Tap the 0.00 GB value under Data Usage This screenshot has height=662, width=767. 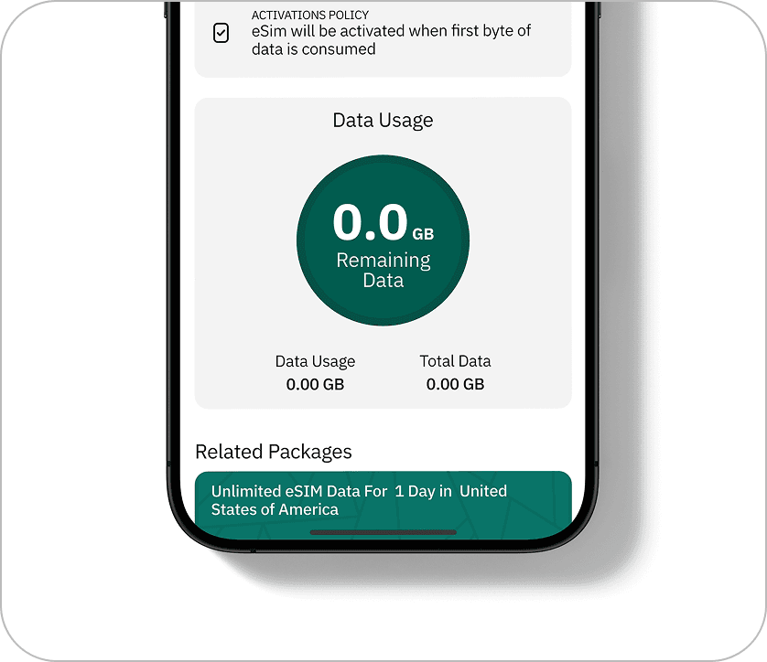click(315, 385)
